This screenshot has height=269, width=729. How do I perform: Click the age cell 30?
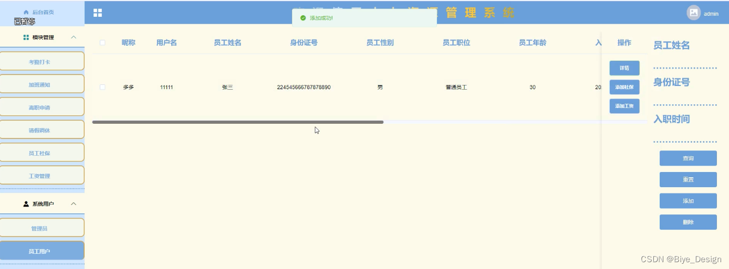(533, 87)
